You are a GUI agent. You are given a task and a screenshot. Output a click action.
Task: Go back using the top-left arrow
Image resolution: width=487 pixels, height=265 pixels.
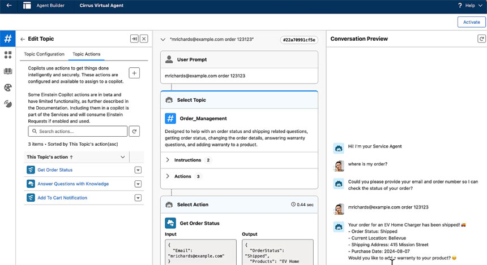9,5
